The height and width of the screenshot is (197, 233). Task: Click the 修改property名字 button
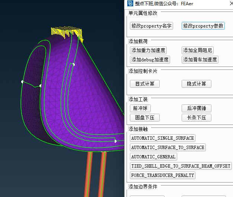click(x=151, y=26)
